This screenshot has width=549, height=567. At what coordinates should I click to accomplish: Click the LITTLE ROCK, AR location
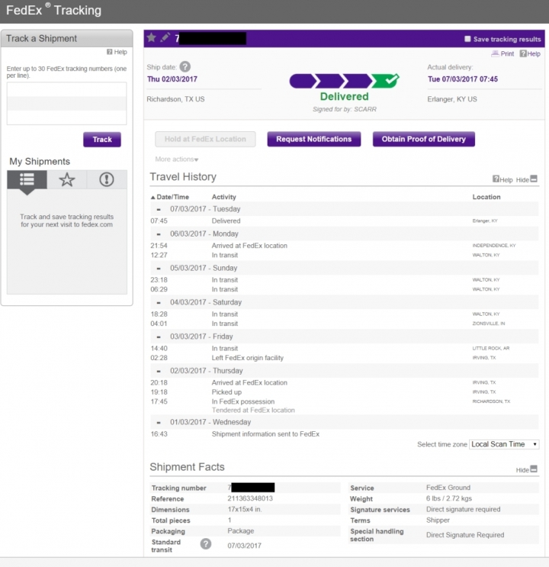[x=491, y=349]
